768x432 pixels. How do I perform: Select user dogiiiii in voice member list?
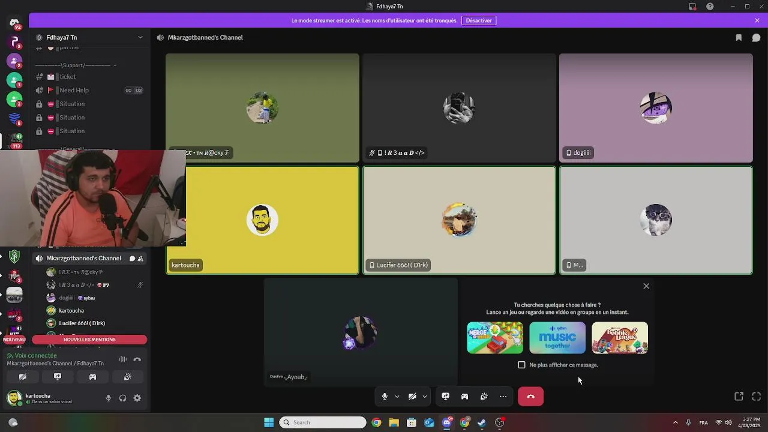[96, 298]
